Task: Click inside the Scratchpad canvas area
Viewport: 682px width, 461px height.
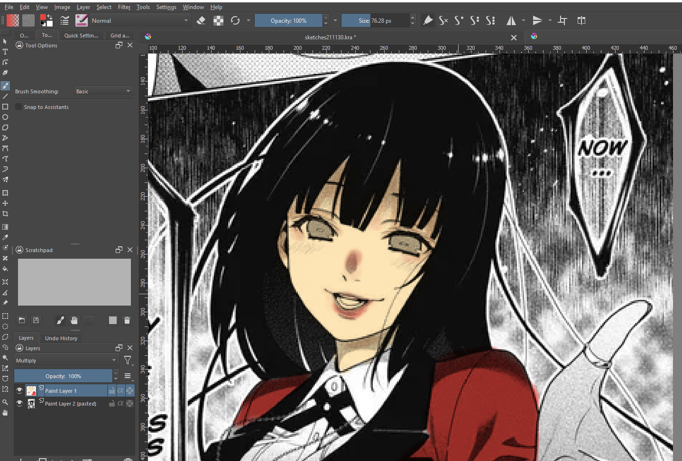Action: tap(74, 282)
